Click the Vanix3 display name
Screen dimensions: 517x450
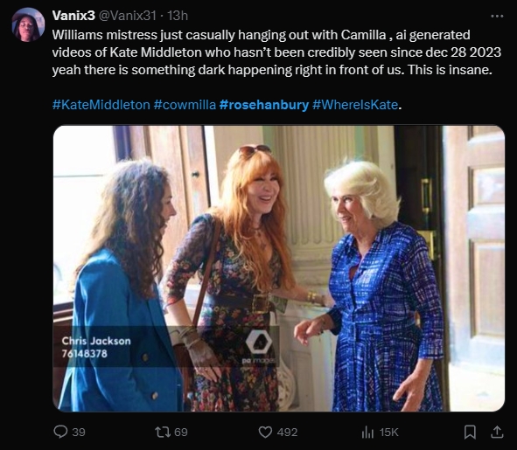(x=73, y=16)
